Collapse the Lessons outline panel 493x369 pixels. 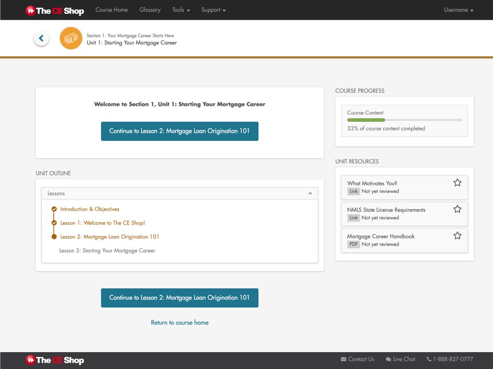pyautogui.click(x=310, y=193)
